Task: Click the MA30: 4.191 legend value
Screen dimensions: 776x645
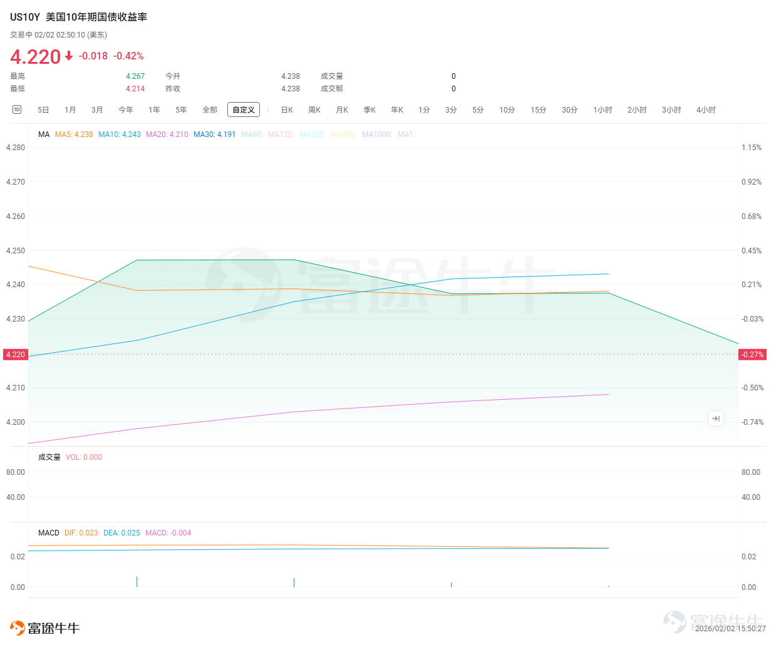Action: 215,135
